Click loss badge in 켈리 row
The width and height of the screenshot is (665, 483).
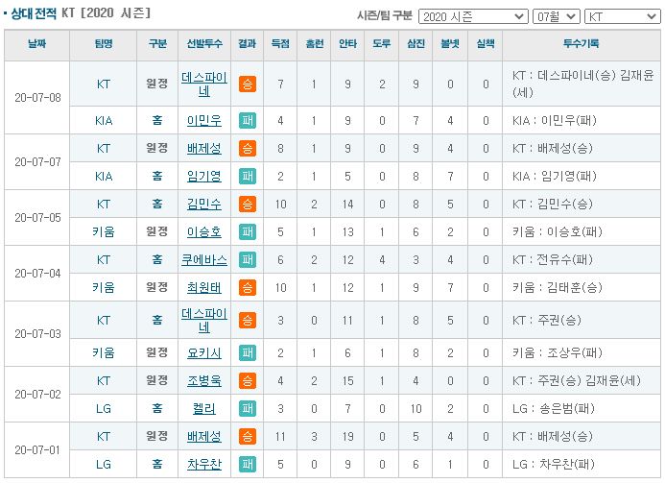tap(248, 409)
